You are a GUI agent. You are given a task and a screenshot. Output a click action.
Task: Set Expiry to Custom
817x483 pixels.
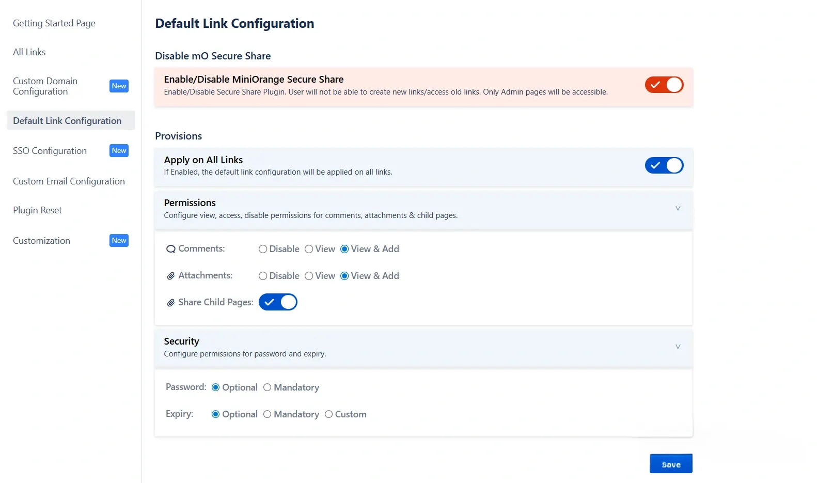coord(328,414)
